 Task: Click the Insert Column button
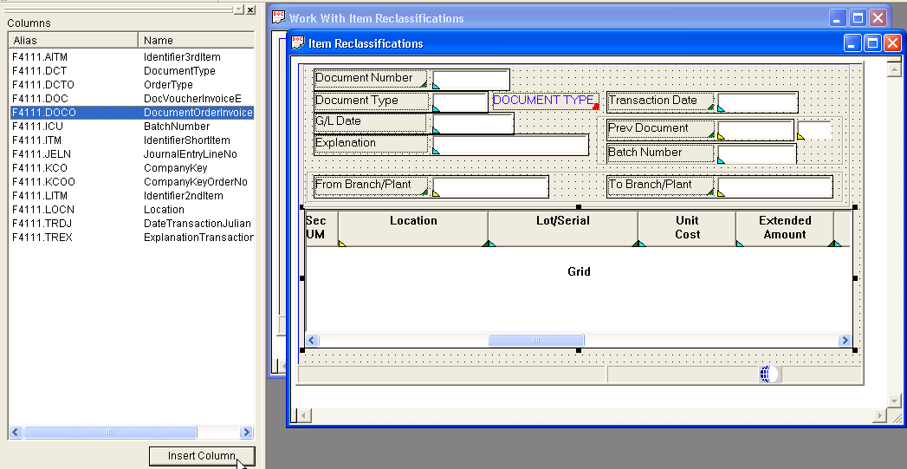click(201, 456)
